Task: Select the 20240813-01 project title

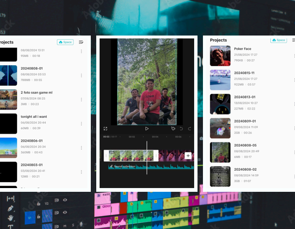Action: (245, 97)
